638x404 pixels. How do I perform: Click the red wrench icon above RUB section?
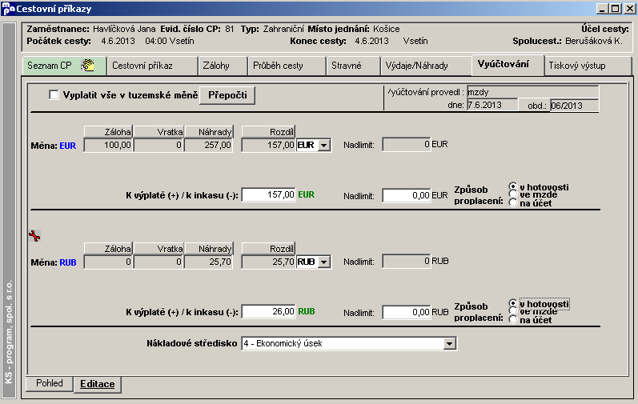[34, 236]
